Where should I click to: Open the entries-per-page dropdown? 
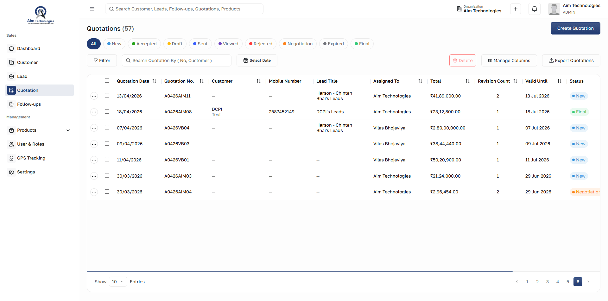(x=118, y=282)
